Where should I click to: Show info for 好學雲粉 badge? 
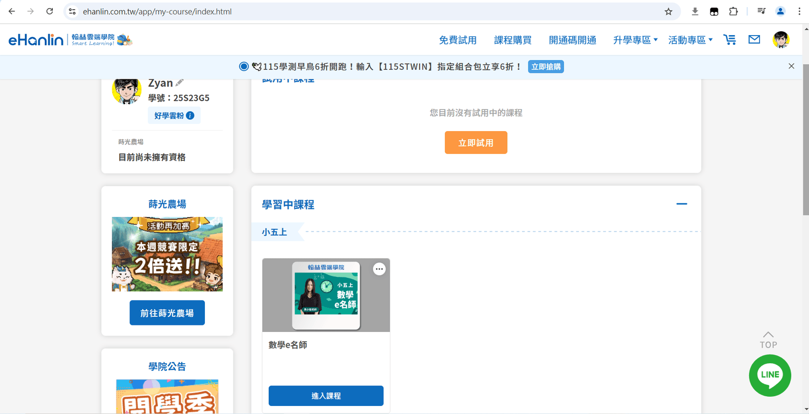190,116
